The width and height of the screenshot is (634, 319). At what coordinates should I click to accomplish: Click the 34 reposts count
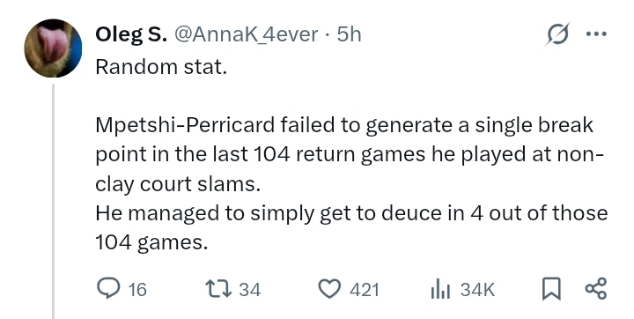(250, 290)
